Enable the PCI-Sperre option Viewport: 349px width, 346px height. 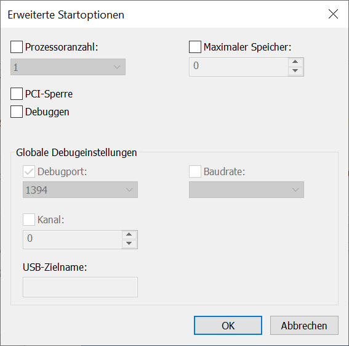point(17,94)
